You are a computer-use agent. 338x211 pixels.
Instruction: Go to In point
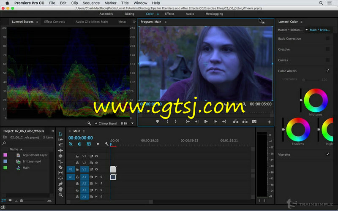click(188, 122)
